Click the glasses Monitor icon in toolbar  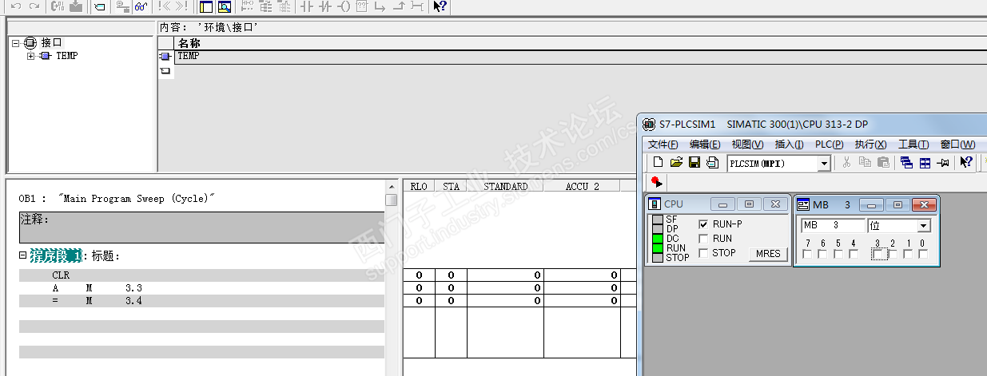tap(141, 6)
